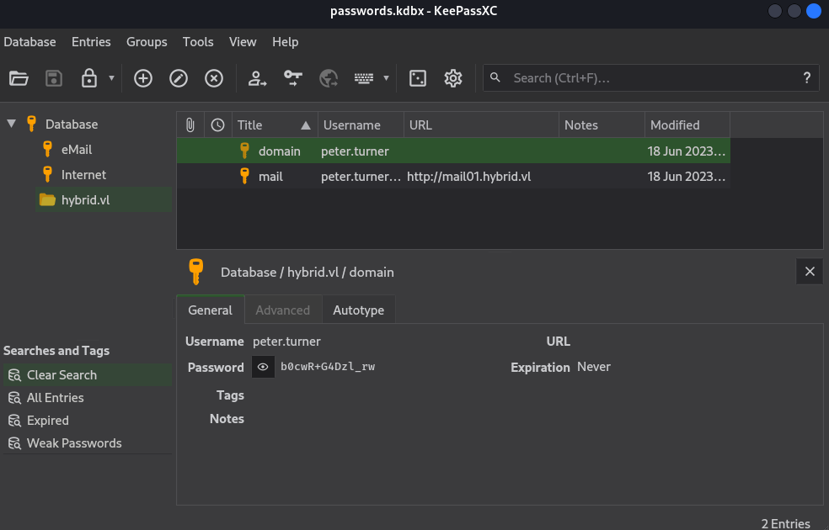Sort entries by Notes column header
829x530 pixels.
click(602, 125)
